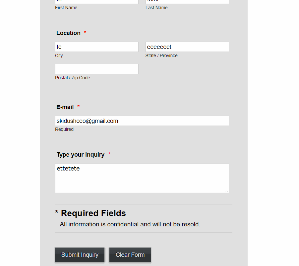Click the Type your inquiry label
299x266 pixels.
click(x=81, y=155)
